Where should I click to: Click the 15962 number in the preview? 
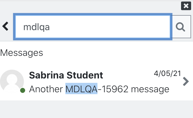coord(115,89)
